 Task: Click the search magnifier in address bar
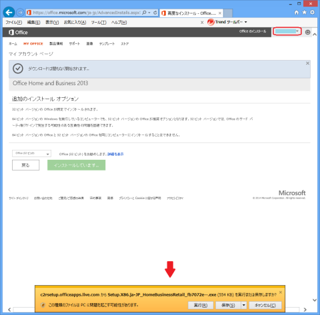[x=144, y=13]
